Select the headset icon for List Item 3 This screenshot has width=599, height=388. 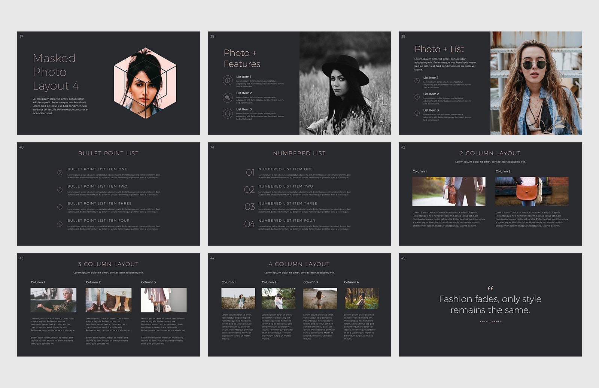pyautogui.click(x=228, y=114)
